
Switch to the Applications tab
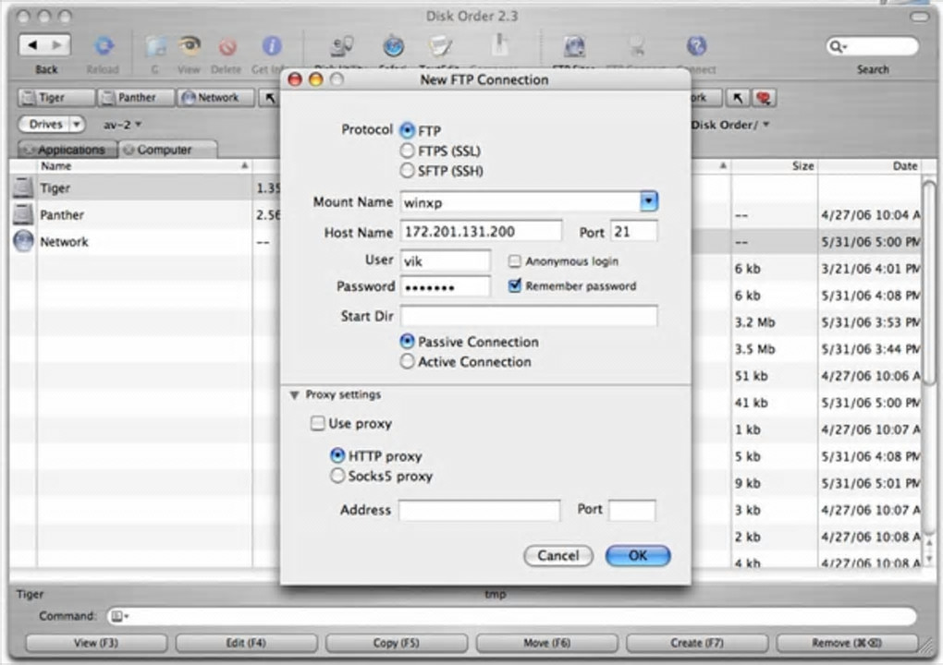(x=67, y=150)
